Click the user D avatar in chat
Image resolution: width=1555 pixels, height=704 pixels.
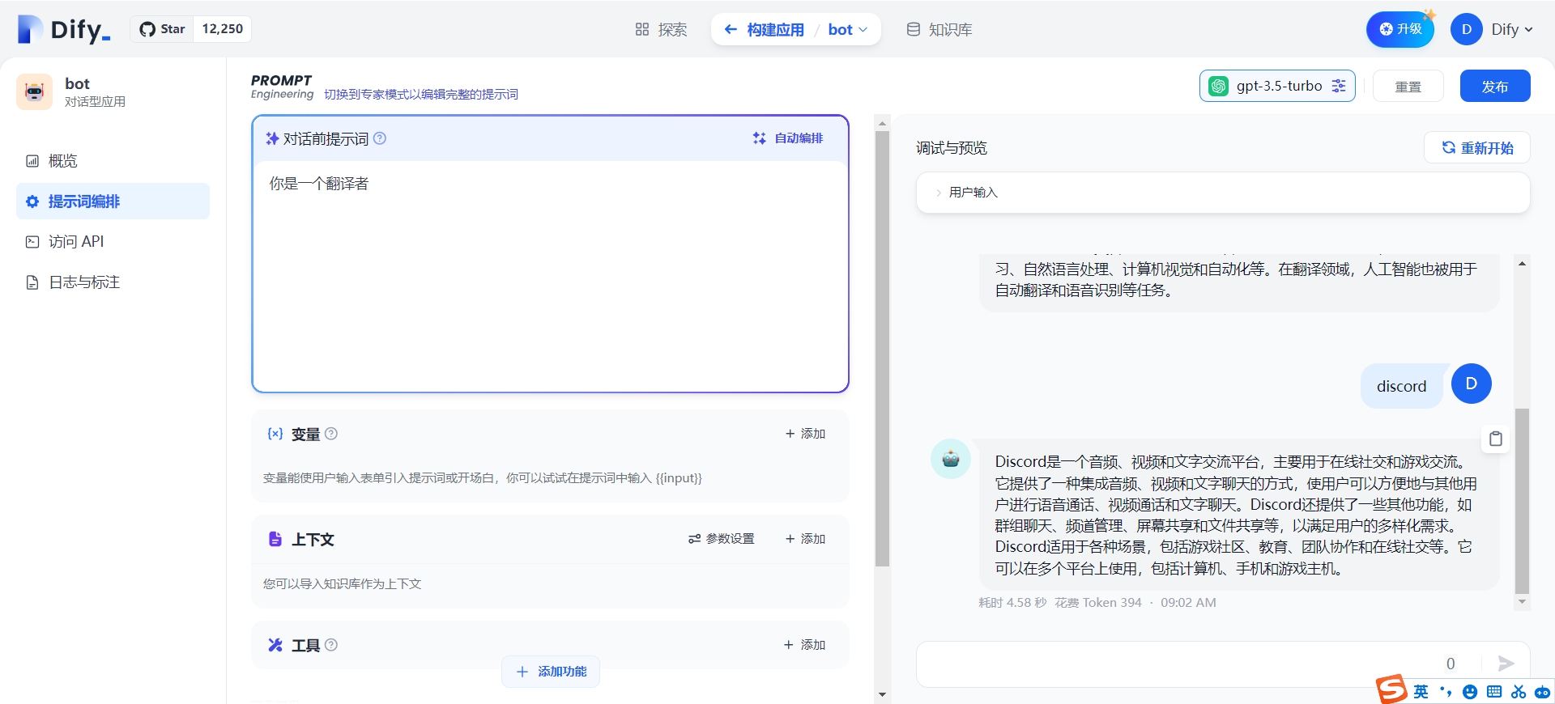pyautogui.click(x=1472, y=384)
